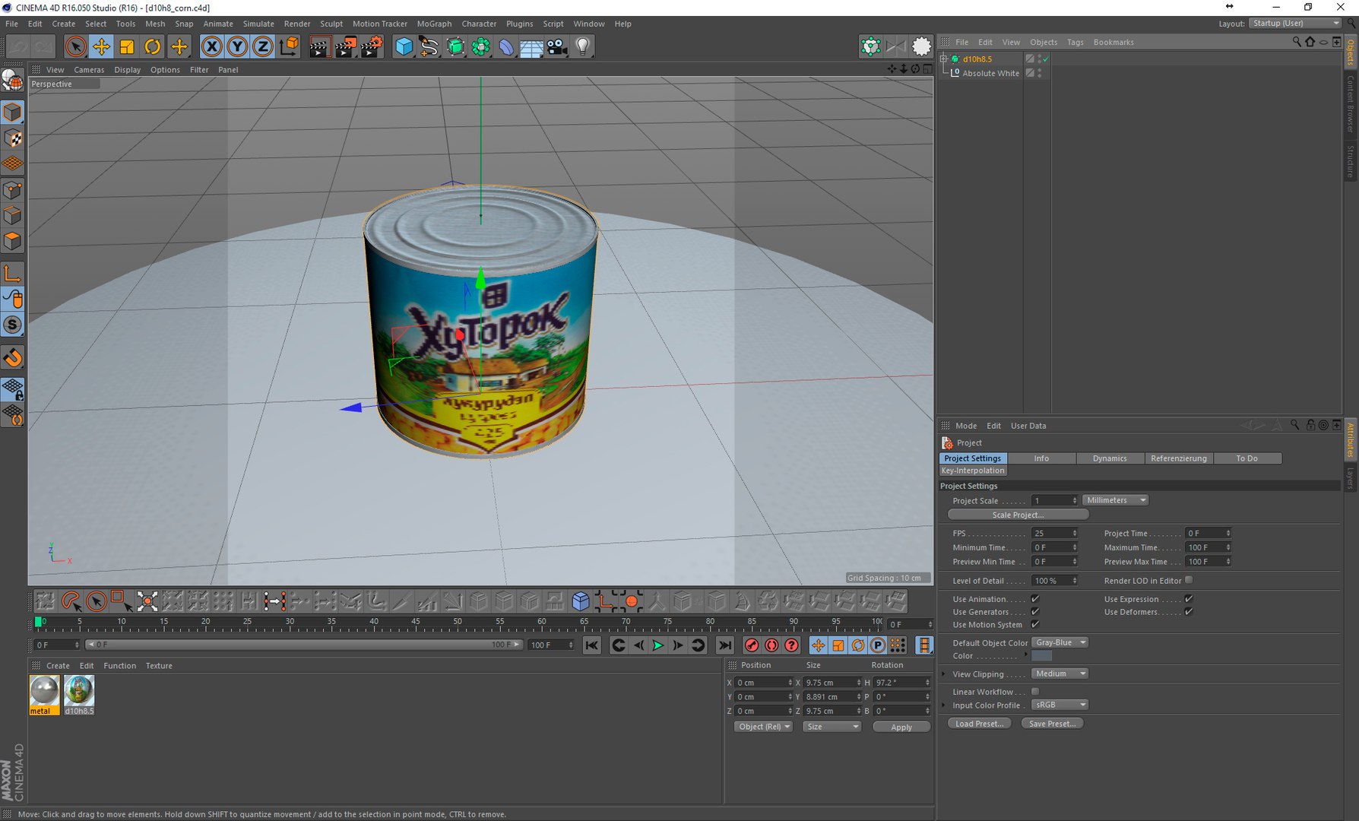This screenshot has height=821, width=1359.
Task: Select the Rotate tool
Action: [153, 47]
